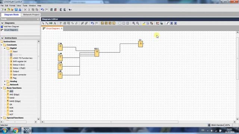Screen dimensions: 239x134
Task: Select the NAND (Edge) basic function
Action: coord(15,101)
